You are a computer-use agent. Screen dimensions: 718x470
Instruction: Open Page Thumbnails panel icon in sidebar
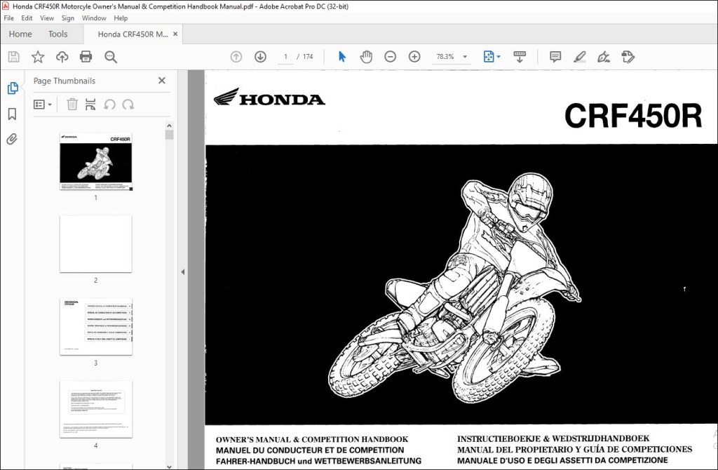[x=13, y=88]
